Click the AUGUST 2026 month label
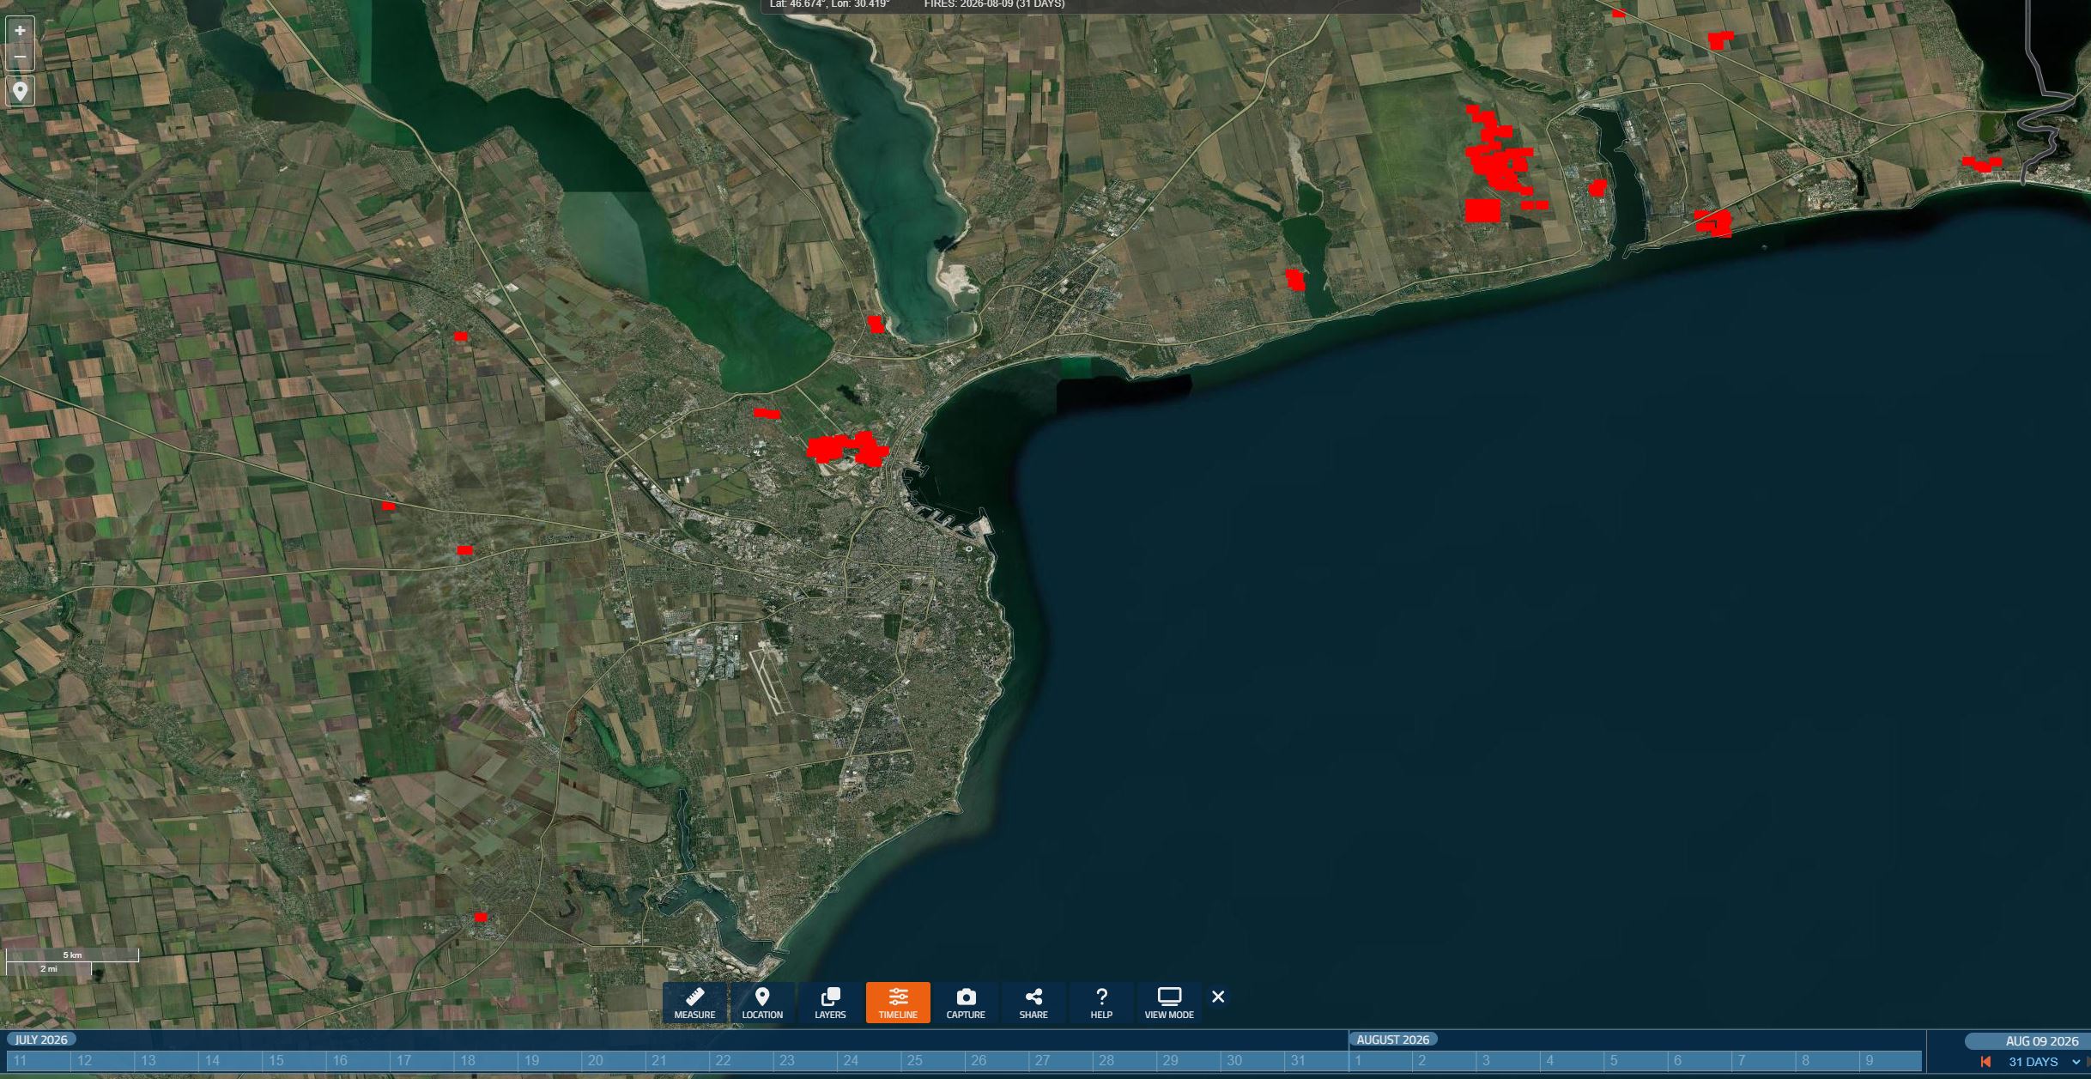2091x1079 pixels. click(1392, 1040)
